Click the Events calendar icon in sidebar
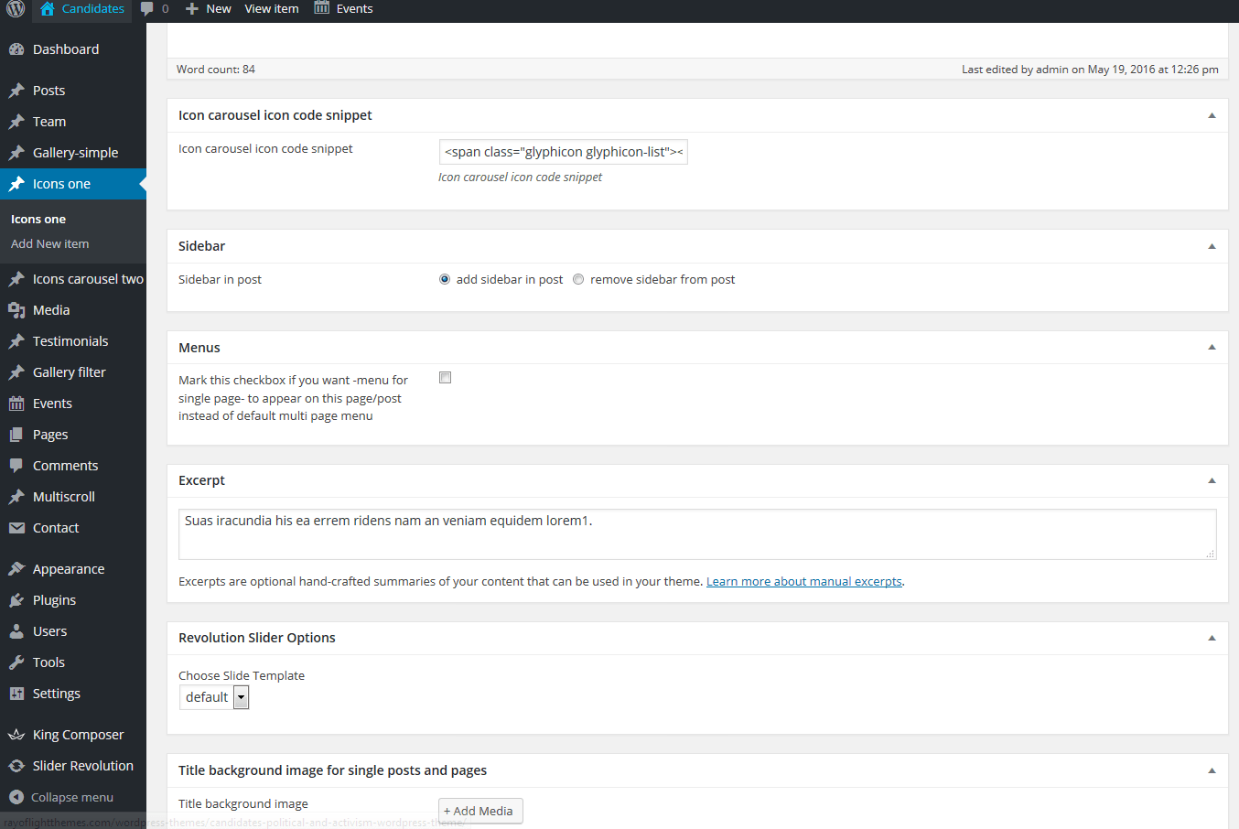The image size is (1239, 829). click(x=16, y=404)
